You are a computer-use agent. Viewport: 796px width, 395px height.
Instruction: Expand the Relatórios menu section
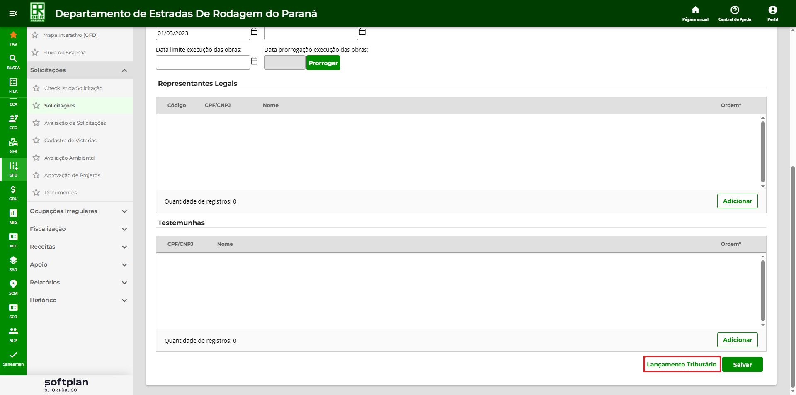click(x=124, y=283)
